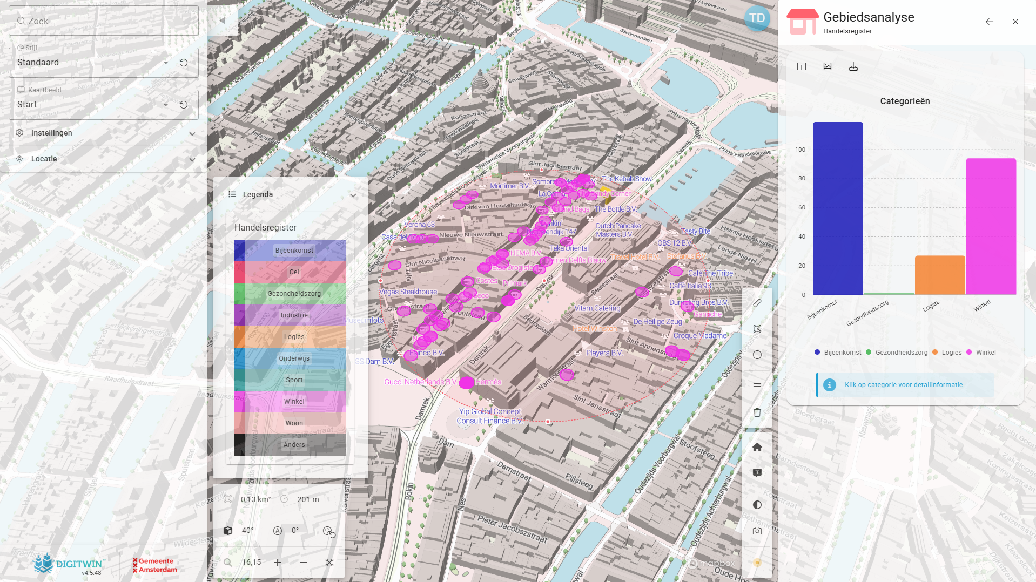Open the Stijl dropdown showing Standaard
This screenshot has width=1036, height=582.
(92, 63)
